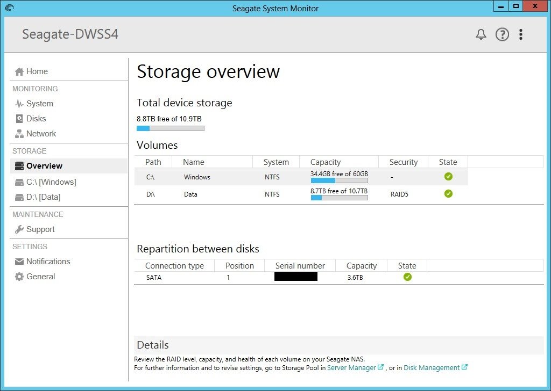Image resolution: width=551 pixels, height=391 pixels.
Task: Click the help question mark icon
Action: 502,34
